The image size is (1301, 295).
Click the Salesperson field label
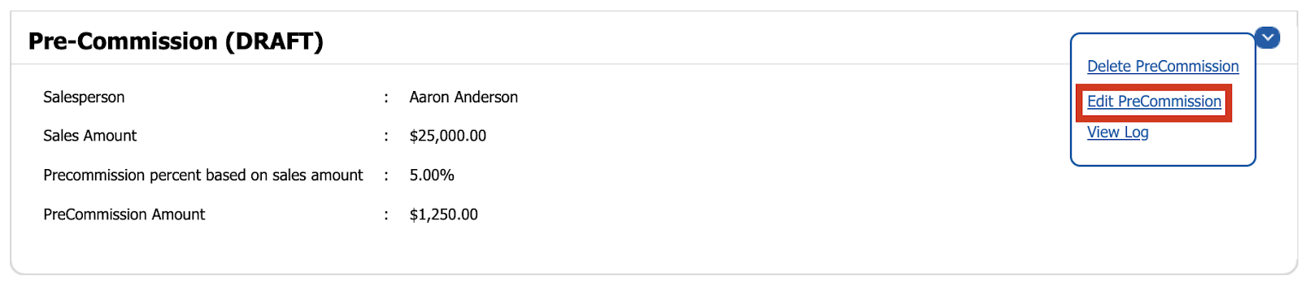click(84, 98)
